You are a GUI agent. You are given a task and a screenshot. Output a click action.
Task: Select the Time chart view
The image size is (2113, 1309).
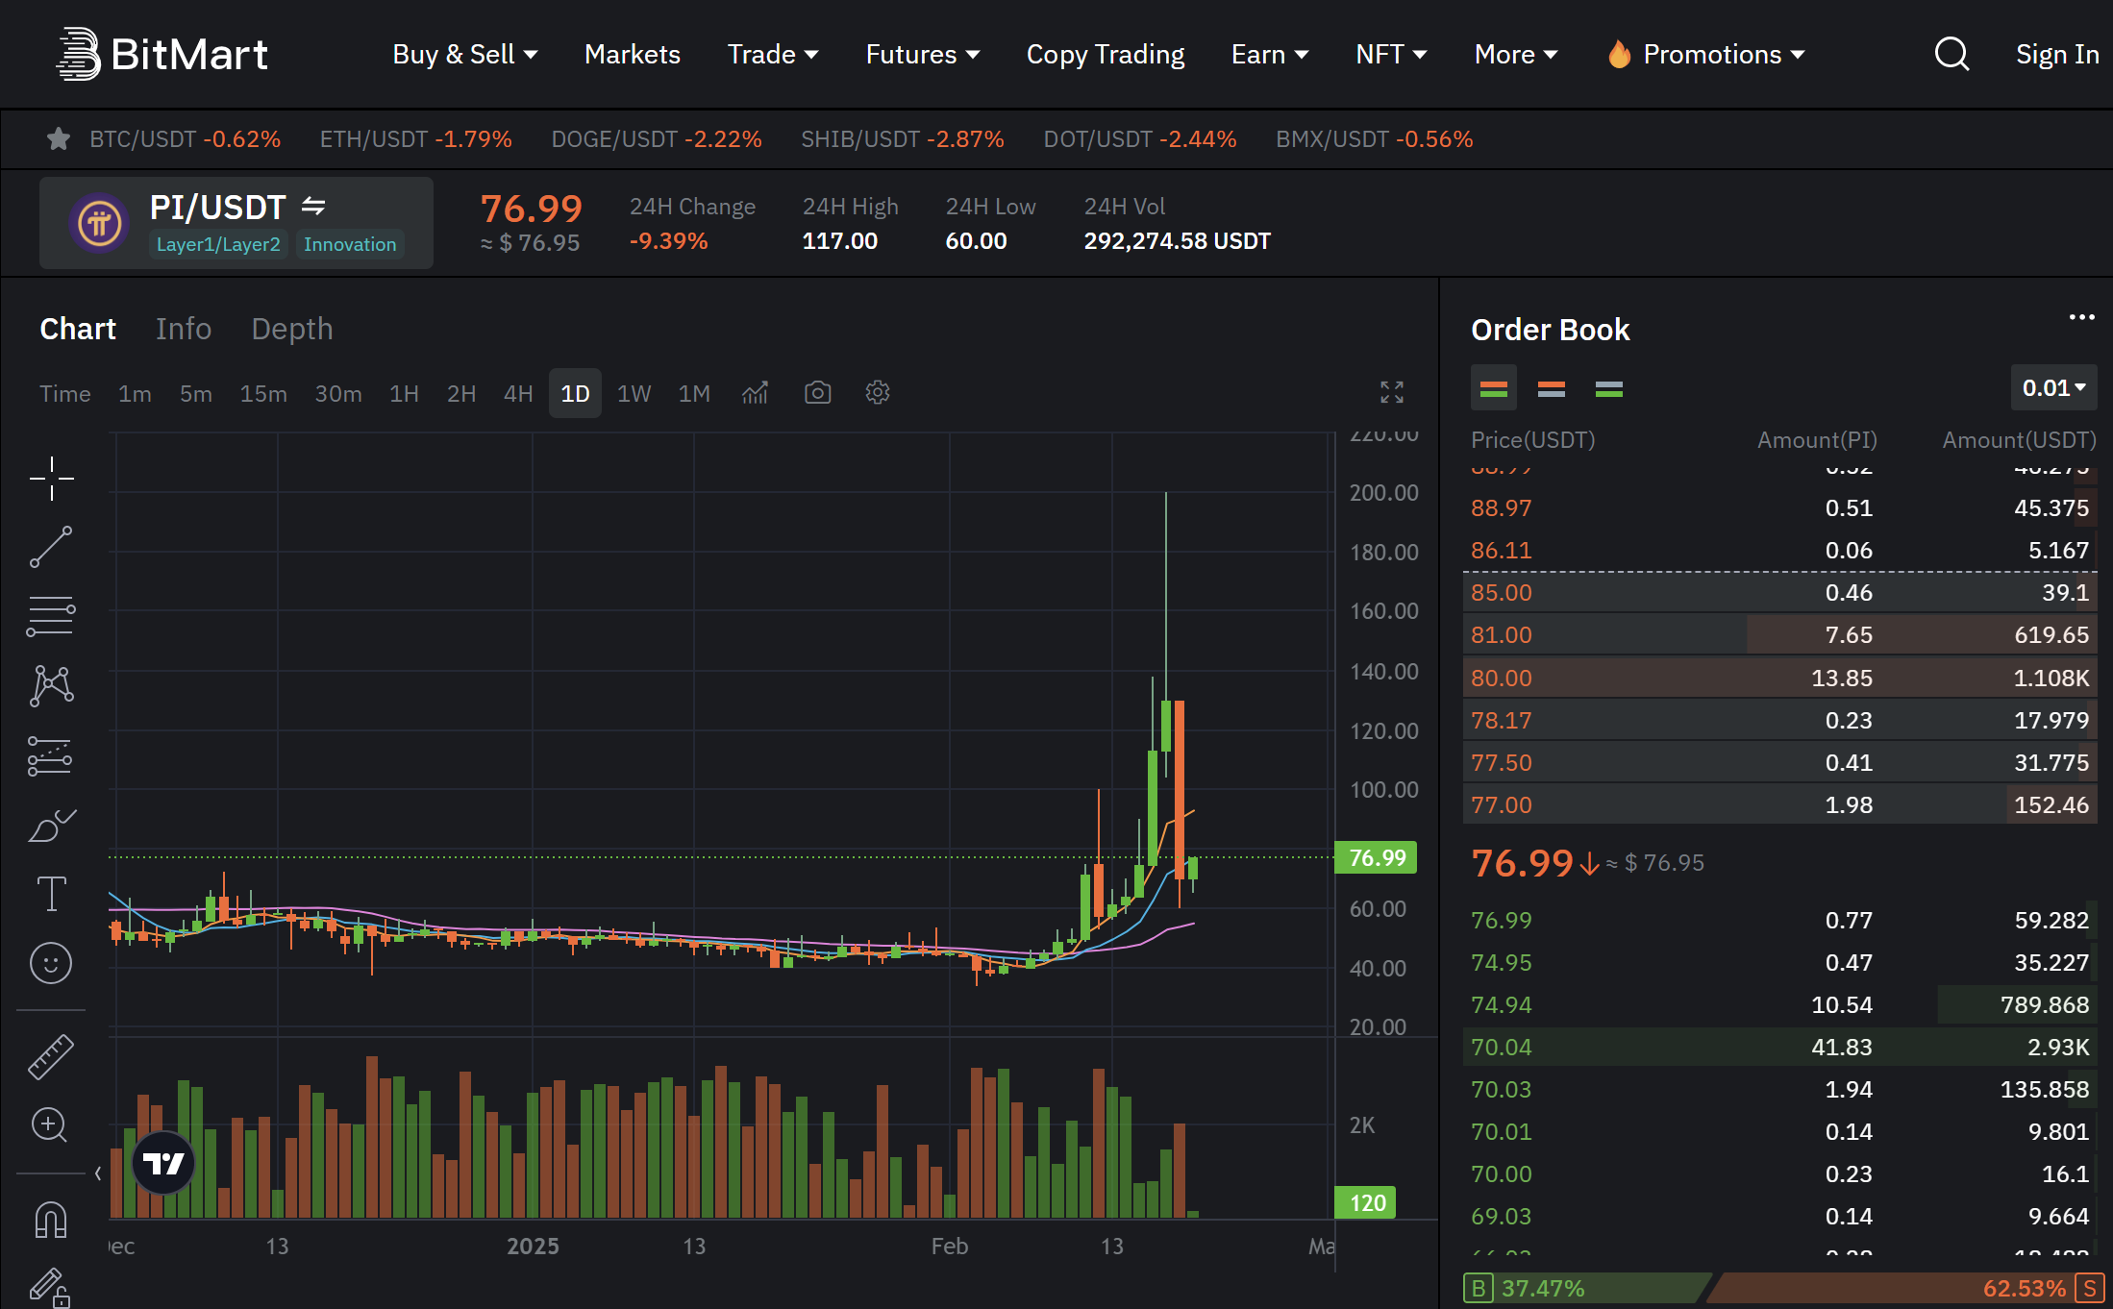point(65,393)
